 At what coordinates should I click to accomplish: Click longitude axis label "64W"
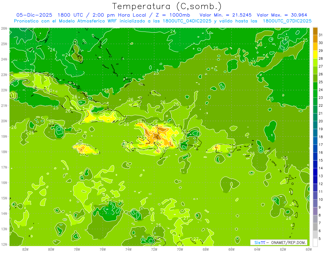click(x=257, y=249)
